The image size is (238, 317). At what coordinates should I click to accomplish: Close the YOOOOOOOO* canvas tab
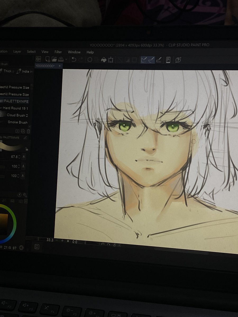point(60,66)
